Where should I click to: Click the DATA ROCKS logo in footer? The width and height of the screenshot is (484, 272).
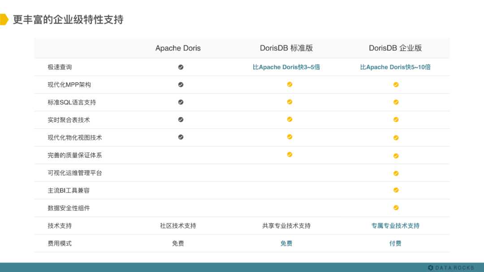[x=451, y=268]
